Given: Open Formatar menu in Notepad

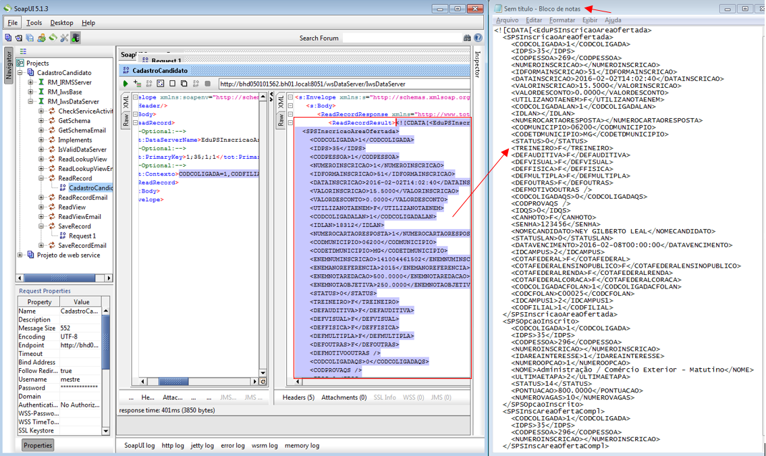Looking at the screenshot, I should click(x=562, y=20).
